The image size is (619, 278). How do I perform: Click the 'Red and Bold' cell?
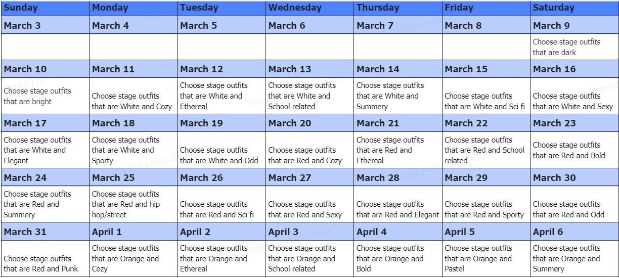574,150
